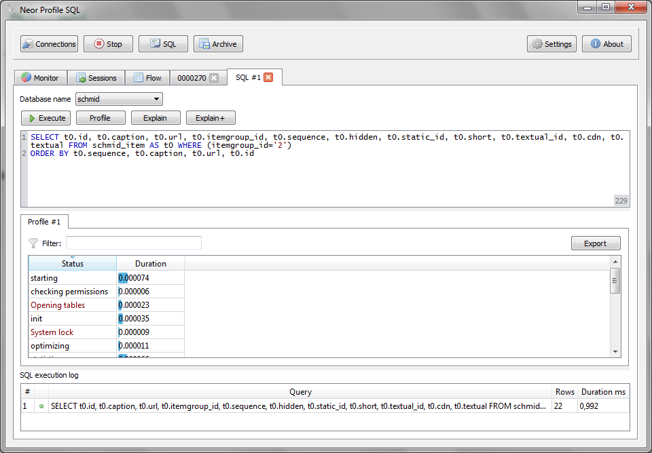Click the Neor Profile SQL title bar icon
This screenshot has height=453, width=652.
click(x=12, y=9)
